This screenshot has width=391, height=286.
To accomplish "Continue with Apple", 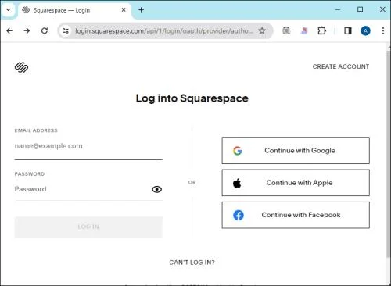I will (296, 183).
